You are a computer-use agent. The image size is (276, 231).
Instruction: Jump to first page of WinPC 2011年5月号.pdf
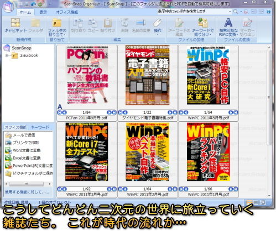pos(181,112)
